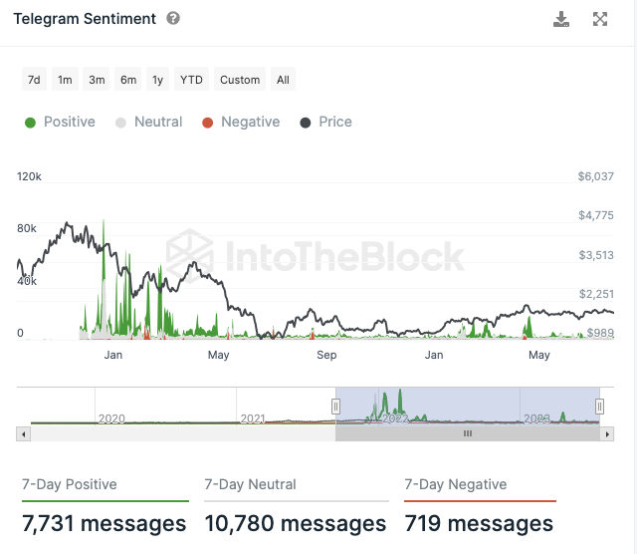Viewport: 637px width, 554px height.
Task: Click the navigator scrollbar thumb grip
Action: [x=468, y=433]
